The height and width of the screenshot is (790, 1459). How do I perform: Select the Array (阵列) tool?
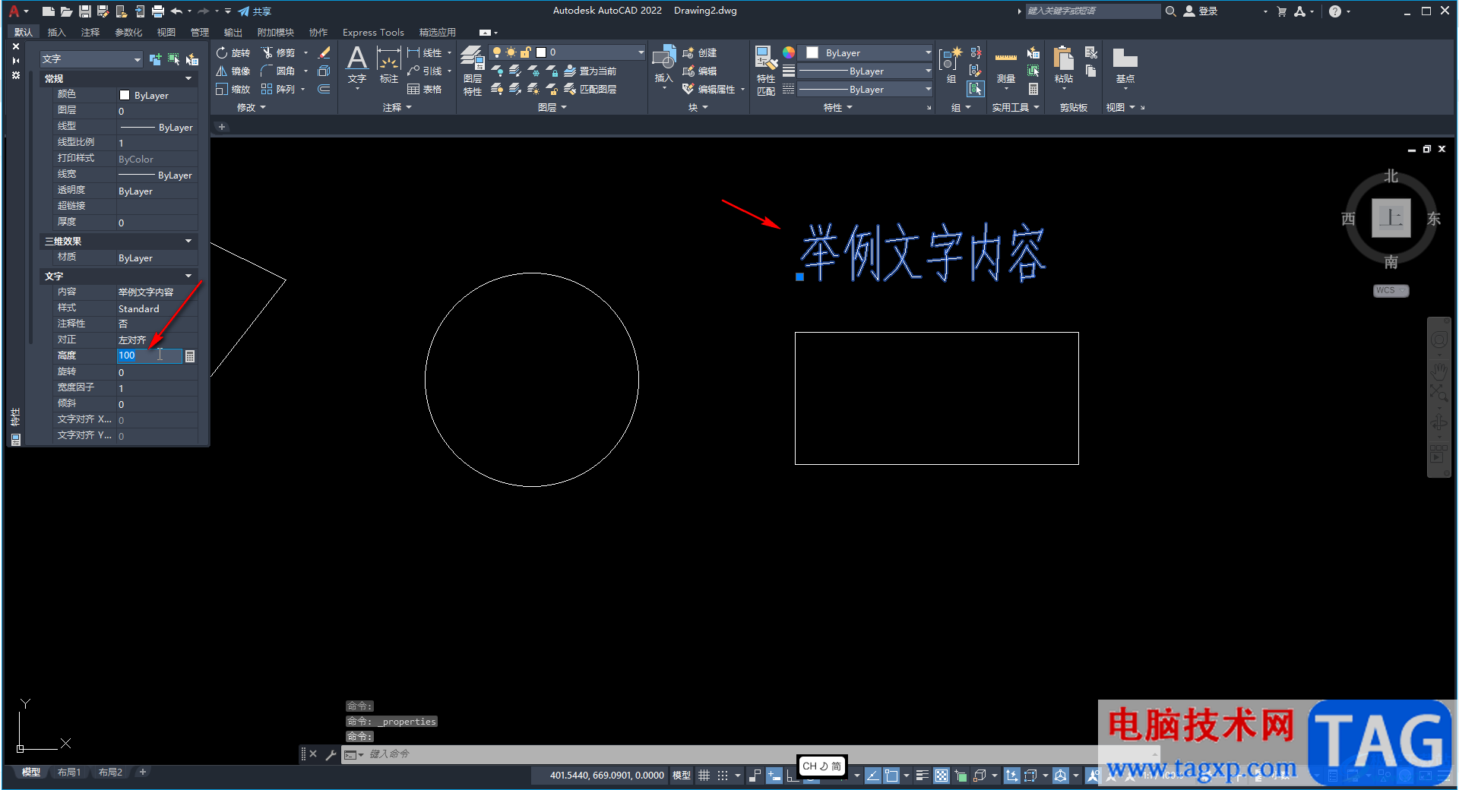click(278, 89)
